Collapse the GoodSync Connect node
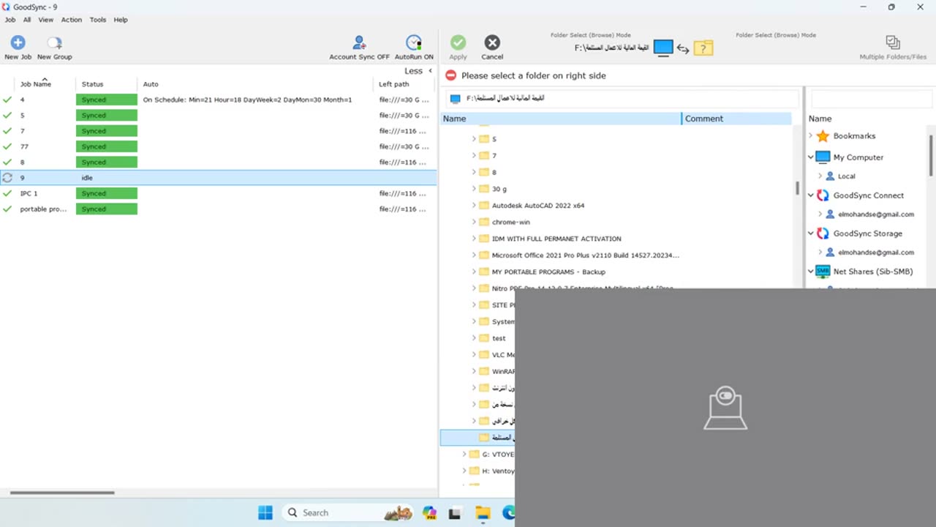Image resolution: width=936 pixels, height=527 pixels. tap(810, 195)
